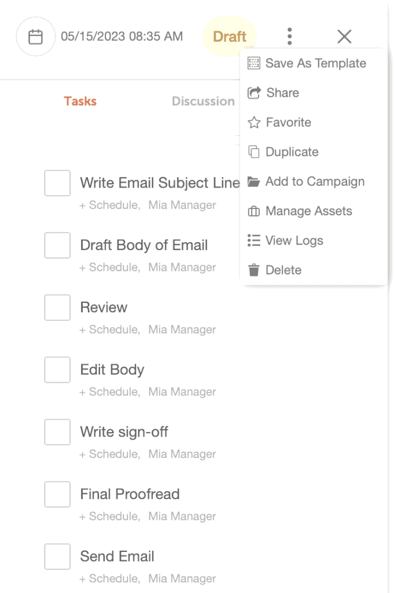Toggle the Final Proofread checkbox
The height and width of the screenshot is (593, 394).
coord(57,494)
